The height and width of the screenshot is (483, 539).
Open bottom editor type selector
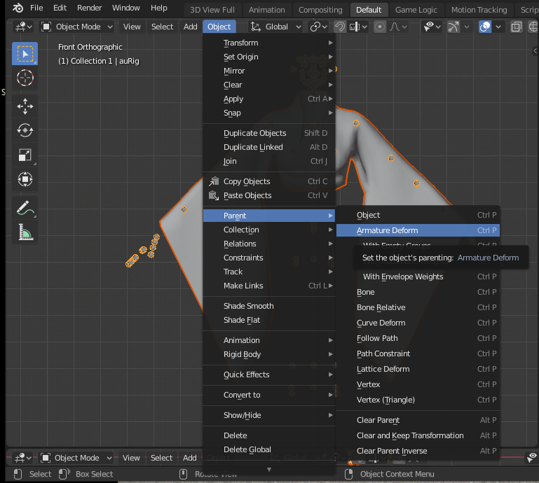[x=22, y=458]
